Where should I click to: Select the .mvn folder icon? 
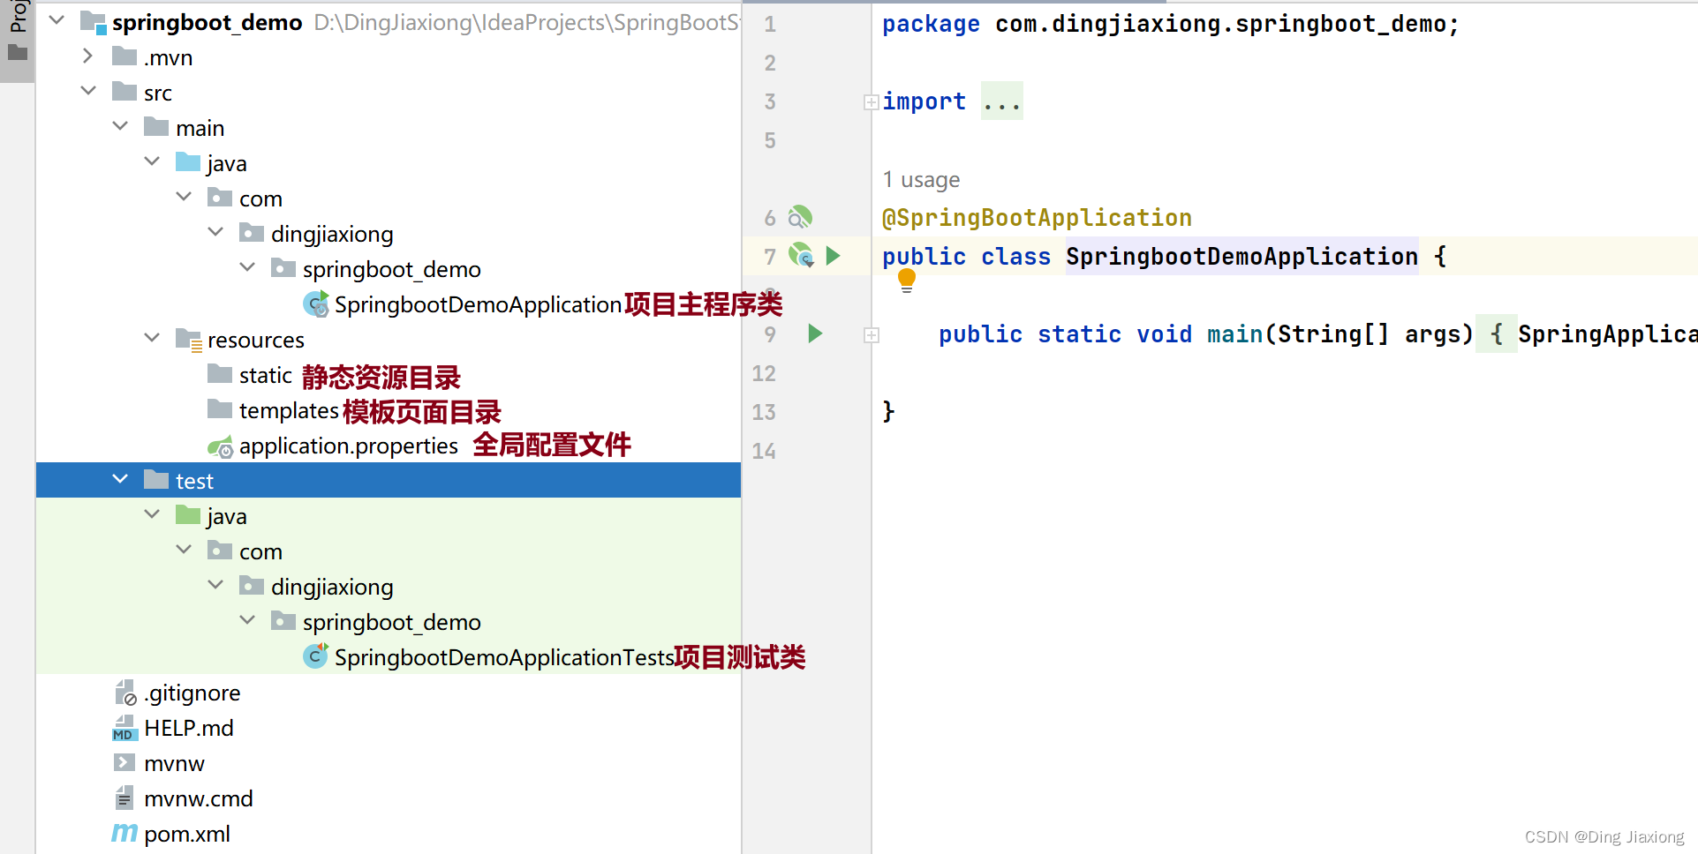click(x=125, y=56)
